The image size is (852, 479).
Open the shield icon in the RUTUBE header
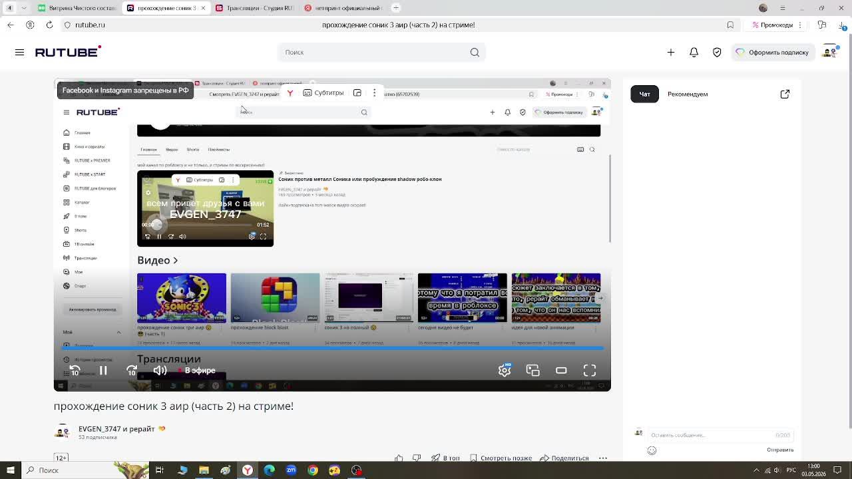tap(717, 52)
